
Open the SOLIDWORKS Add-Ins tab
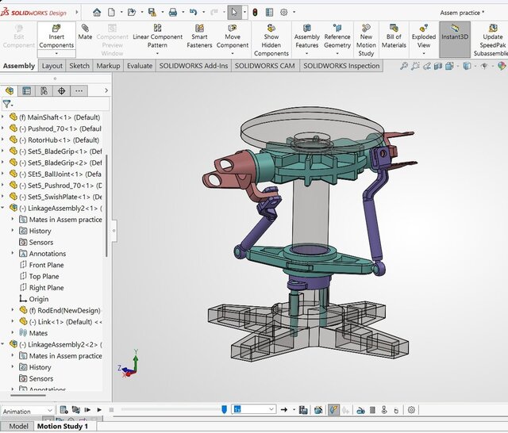click(194, 66)
